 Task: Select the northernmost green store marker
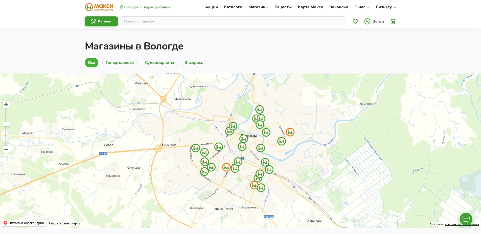(x=259, y=110)
